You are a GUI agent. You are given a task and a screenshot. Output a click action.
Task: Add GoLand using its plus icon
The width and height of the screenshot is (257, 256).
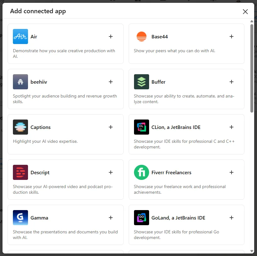pos(232,218)
